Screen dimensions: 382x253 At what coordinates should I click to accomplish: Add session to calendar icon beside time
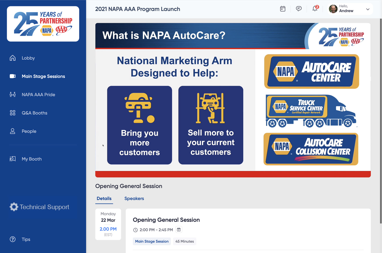(x=179, y=230)
